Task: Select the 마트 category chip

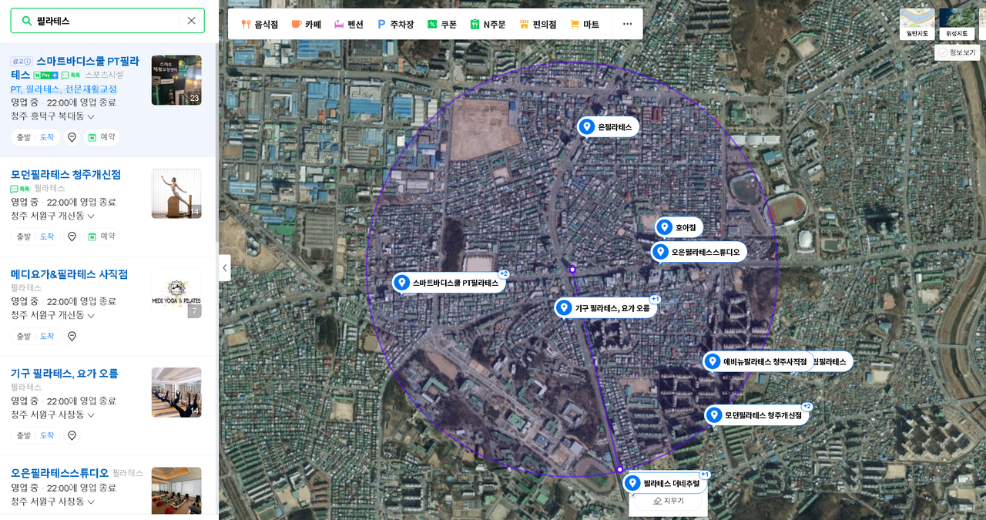Action: pos(585,25)
